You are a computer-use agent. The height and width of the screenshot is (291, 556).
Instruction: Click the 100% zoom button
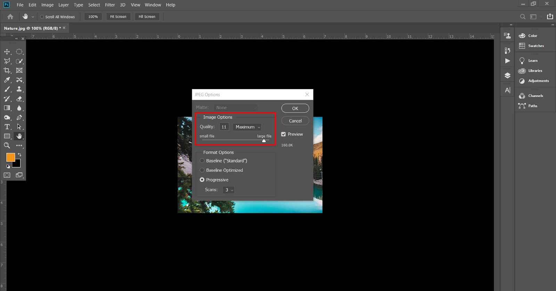pos(93,17)
